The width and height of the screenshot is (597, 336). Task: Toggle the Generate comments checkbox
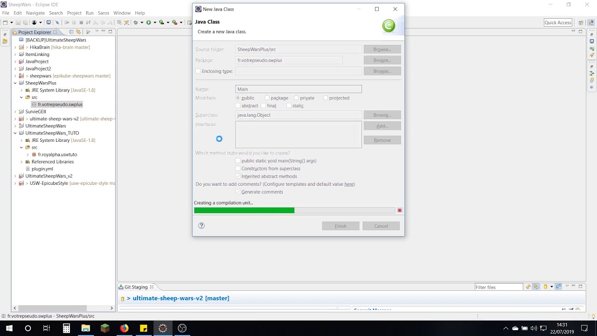coord(238,192)
